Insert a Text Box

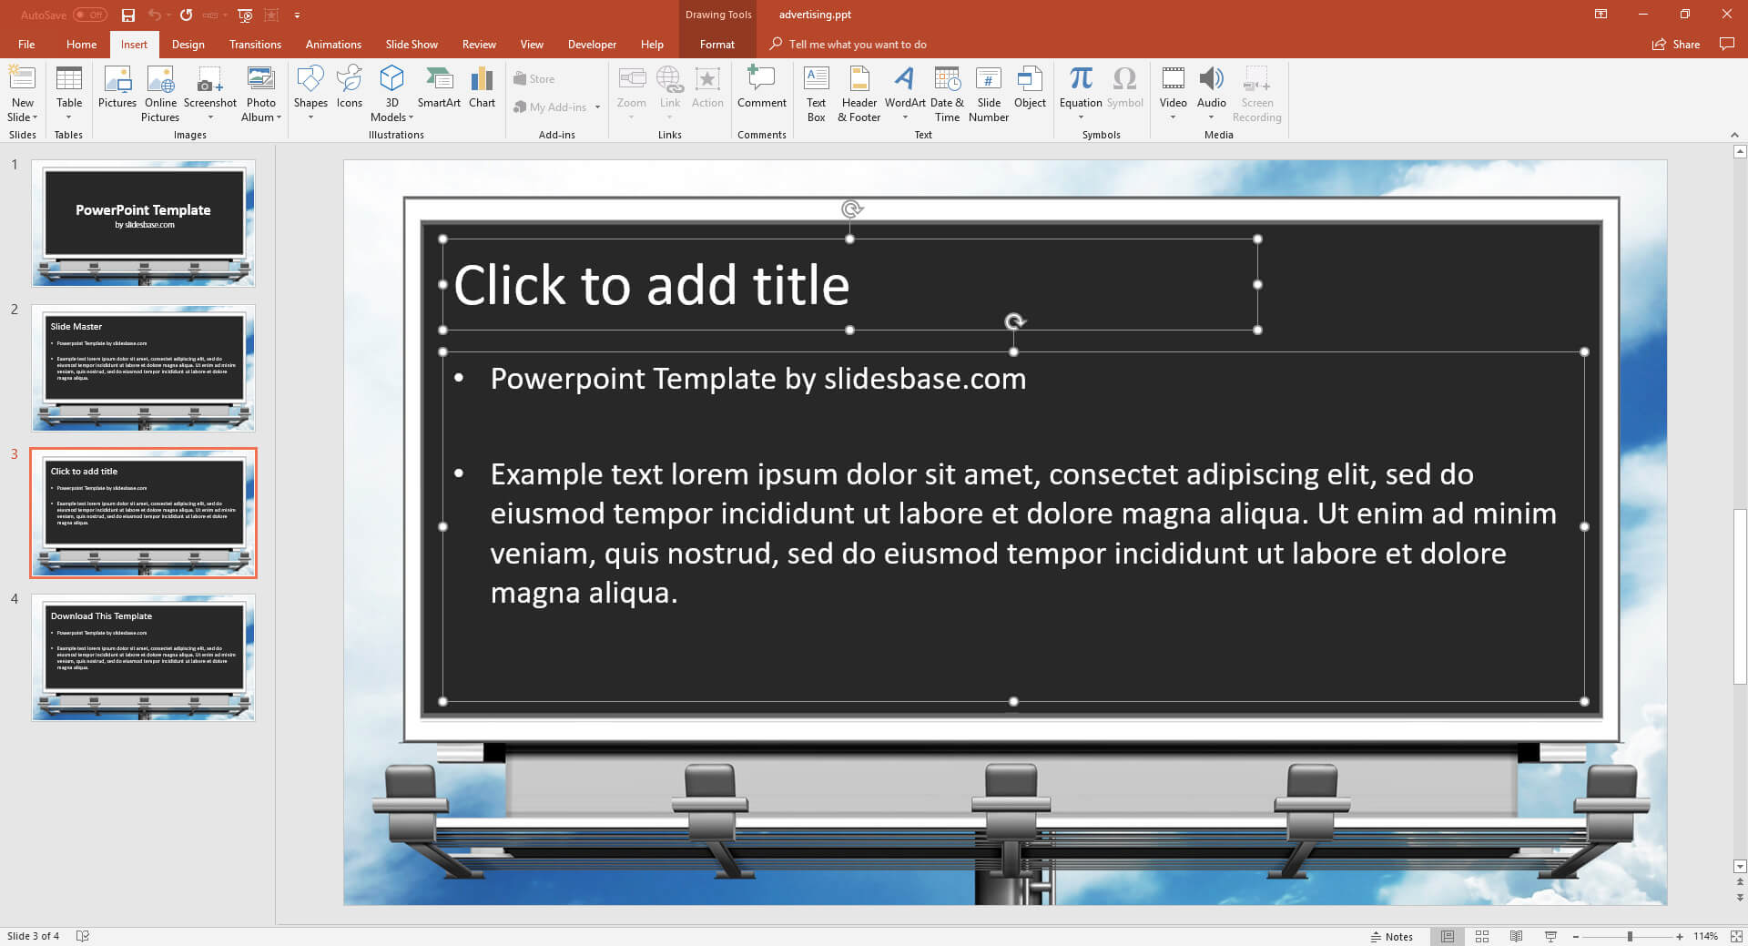pyautogui.click(x=816, y=94)
